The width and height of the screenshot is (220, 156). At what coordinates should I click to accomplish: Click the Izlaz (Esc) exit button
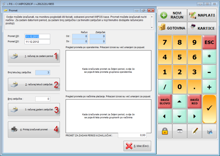(x=137, y=146)
